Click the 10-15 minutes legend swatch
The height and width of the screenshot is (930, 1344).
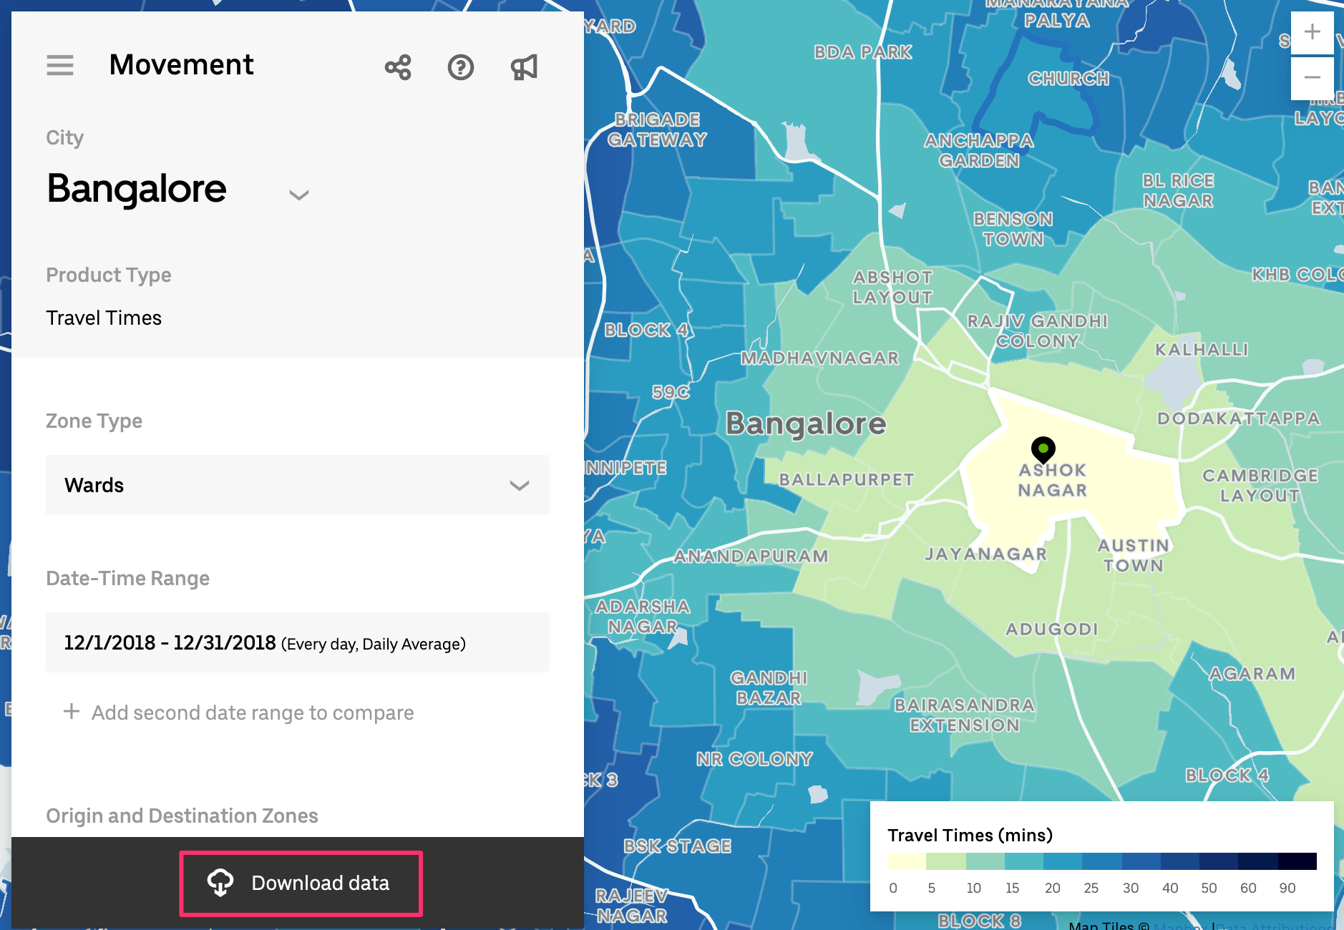point(985,861)
